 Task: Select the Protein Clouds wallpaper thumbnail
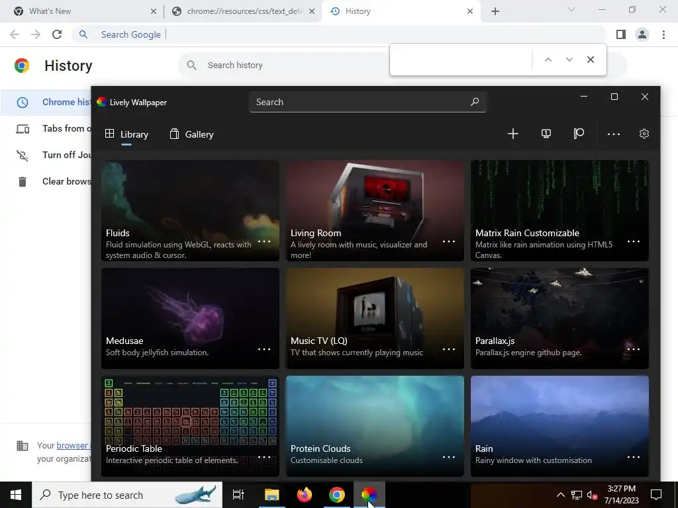[375, 426]
